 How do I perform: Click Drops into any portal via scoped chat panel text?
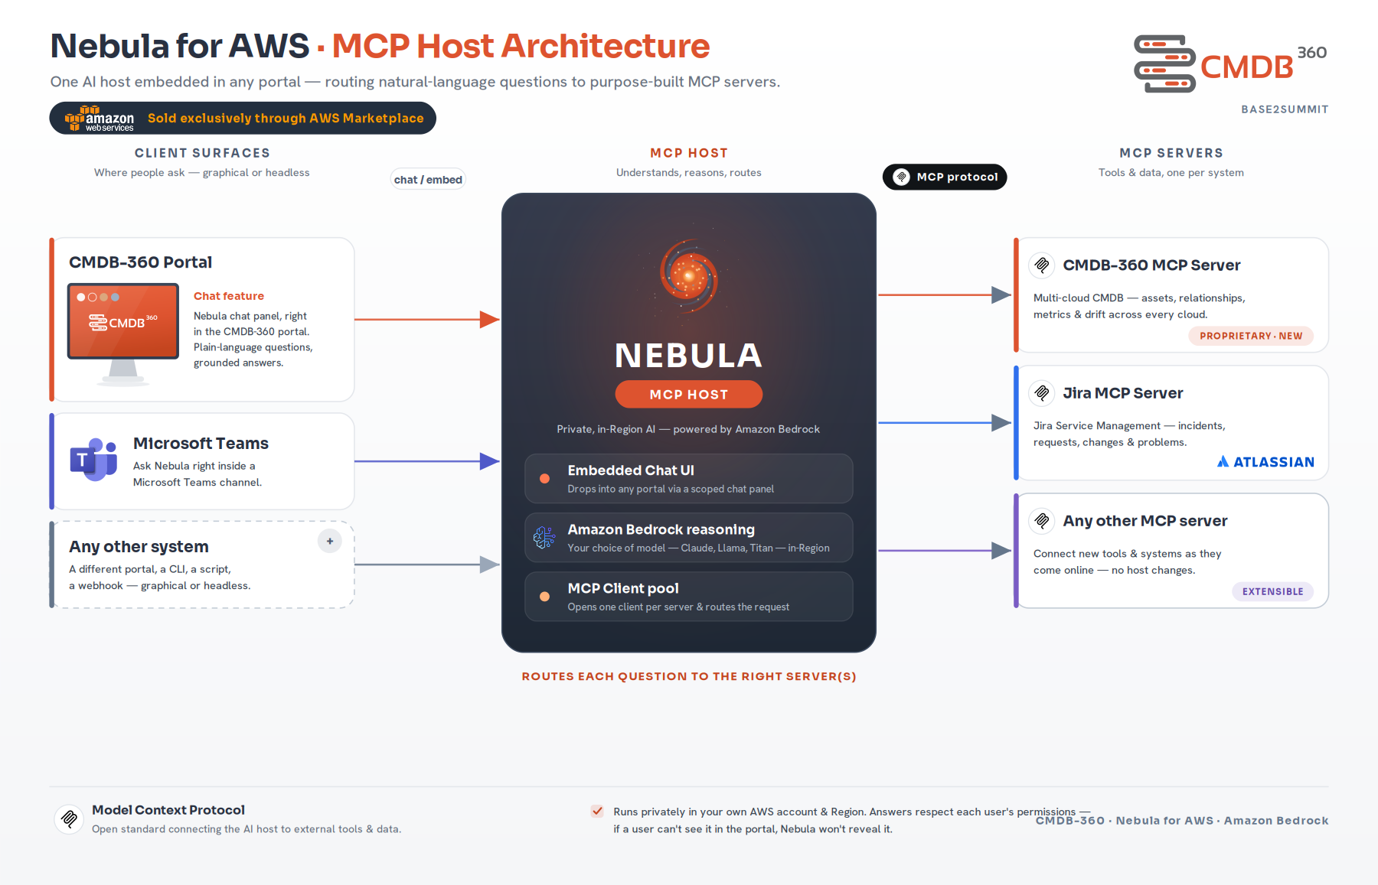(x=671, y=489)
